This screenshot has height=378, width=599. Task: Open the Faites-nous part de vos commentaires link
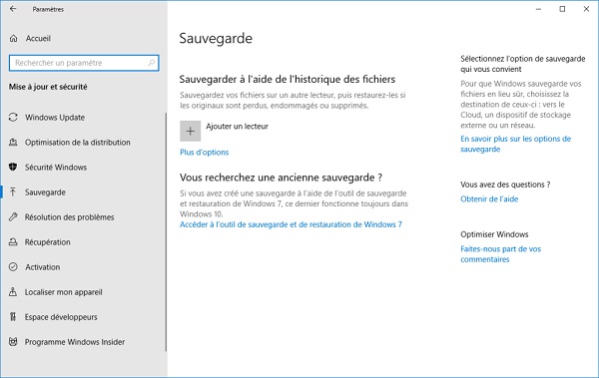click(x=500, y=254)
